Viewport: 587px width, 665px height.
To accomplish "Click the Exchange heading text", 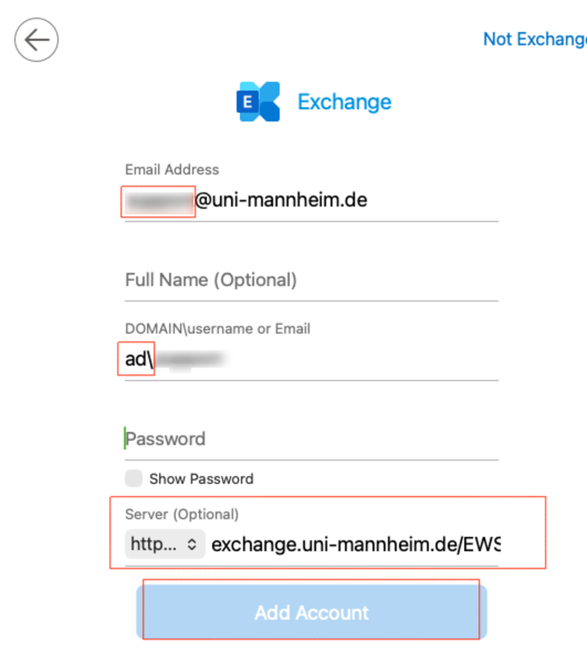I will coord(344,102).
